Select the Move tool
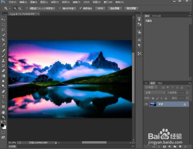 [3, 20]
